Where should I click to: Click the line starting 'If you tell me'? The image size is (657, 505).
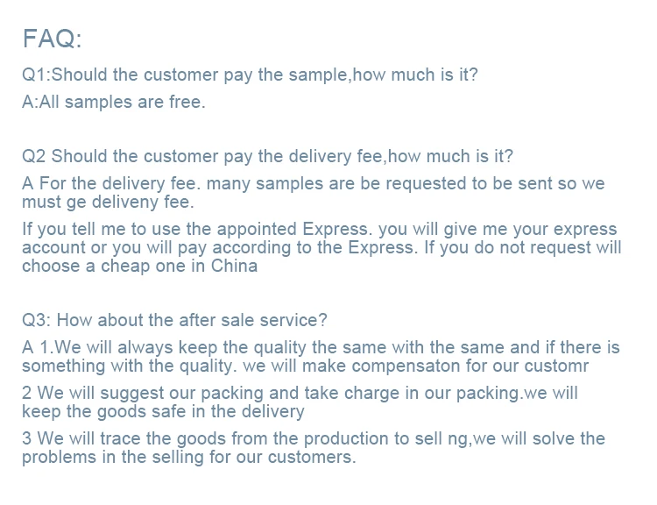click(319, 230)
